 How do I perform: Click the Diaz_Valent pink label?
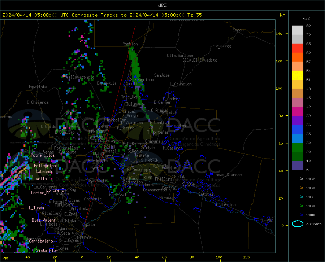pos(44,220)
